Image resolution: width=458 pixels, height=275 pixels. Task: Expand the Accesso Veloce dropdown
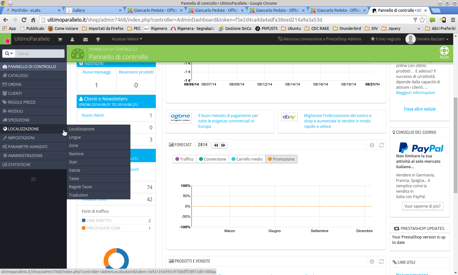point(127,39)
